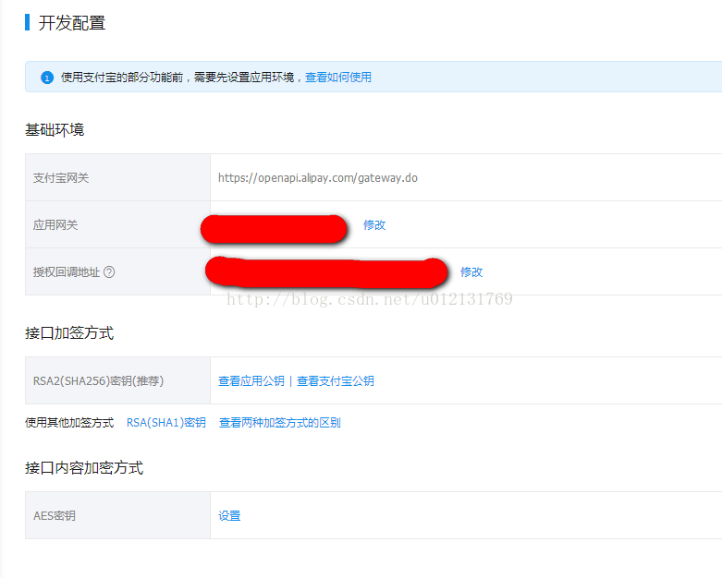Click the 接口加签方式 section heading

(69, 333)
